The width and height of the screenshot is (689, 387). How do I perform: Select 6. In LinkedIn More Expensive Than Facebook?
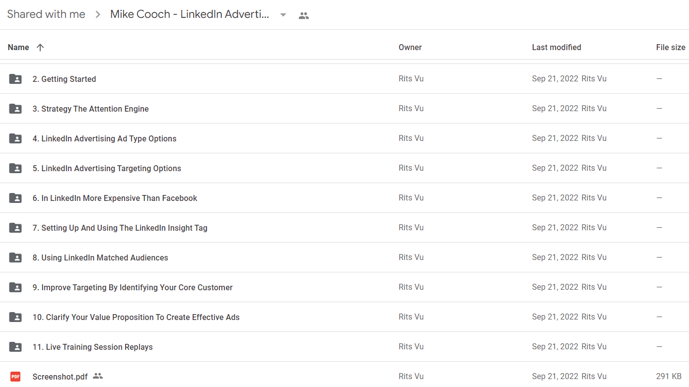tap(115, 198)
